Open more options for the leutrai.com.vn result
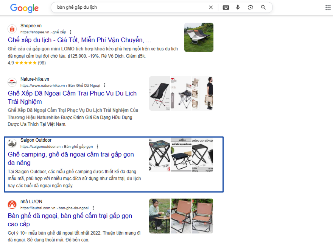Viewport: 333px width, 249px height. 93,208
